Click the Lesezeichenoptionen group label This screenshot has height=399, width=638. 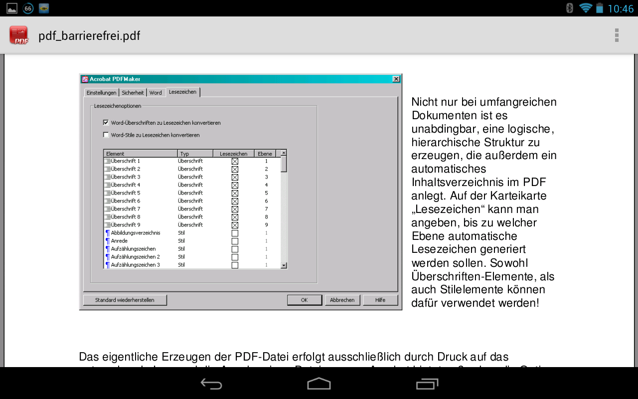(118, 106)
